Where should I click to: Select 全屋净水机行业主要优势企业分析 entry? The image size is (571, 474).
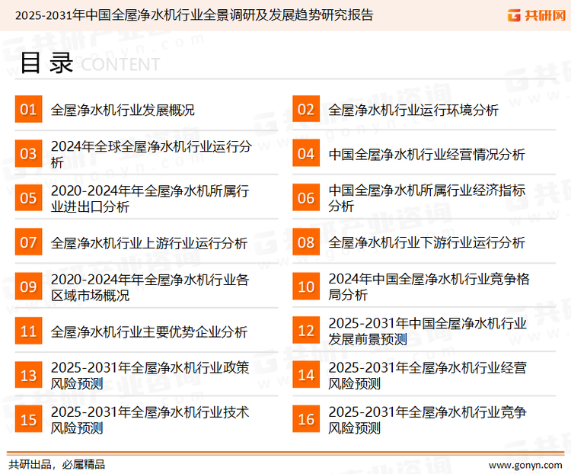(x=149, y=331)
